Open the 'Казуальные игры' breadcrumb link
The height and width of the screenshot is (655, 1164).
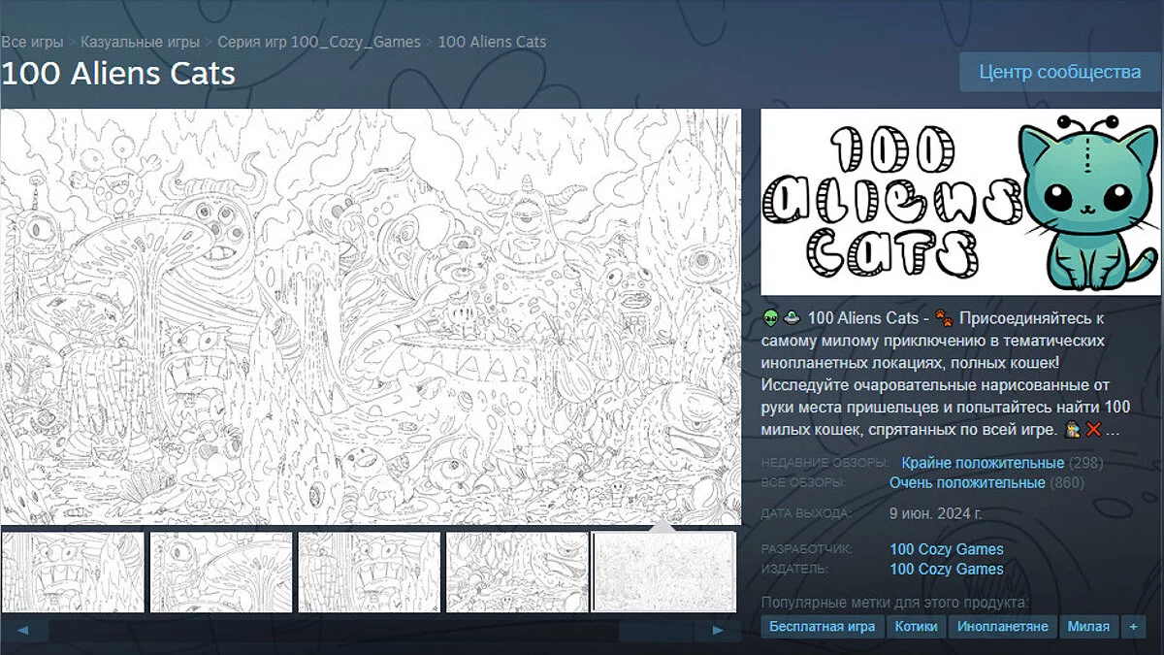pos(141,42)
